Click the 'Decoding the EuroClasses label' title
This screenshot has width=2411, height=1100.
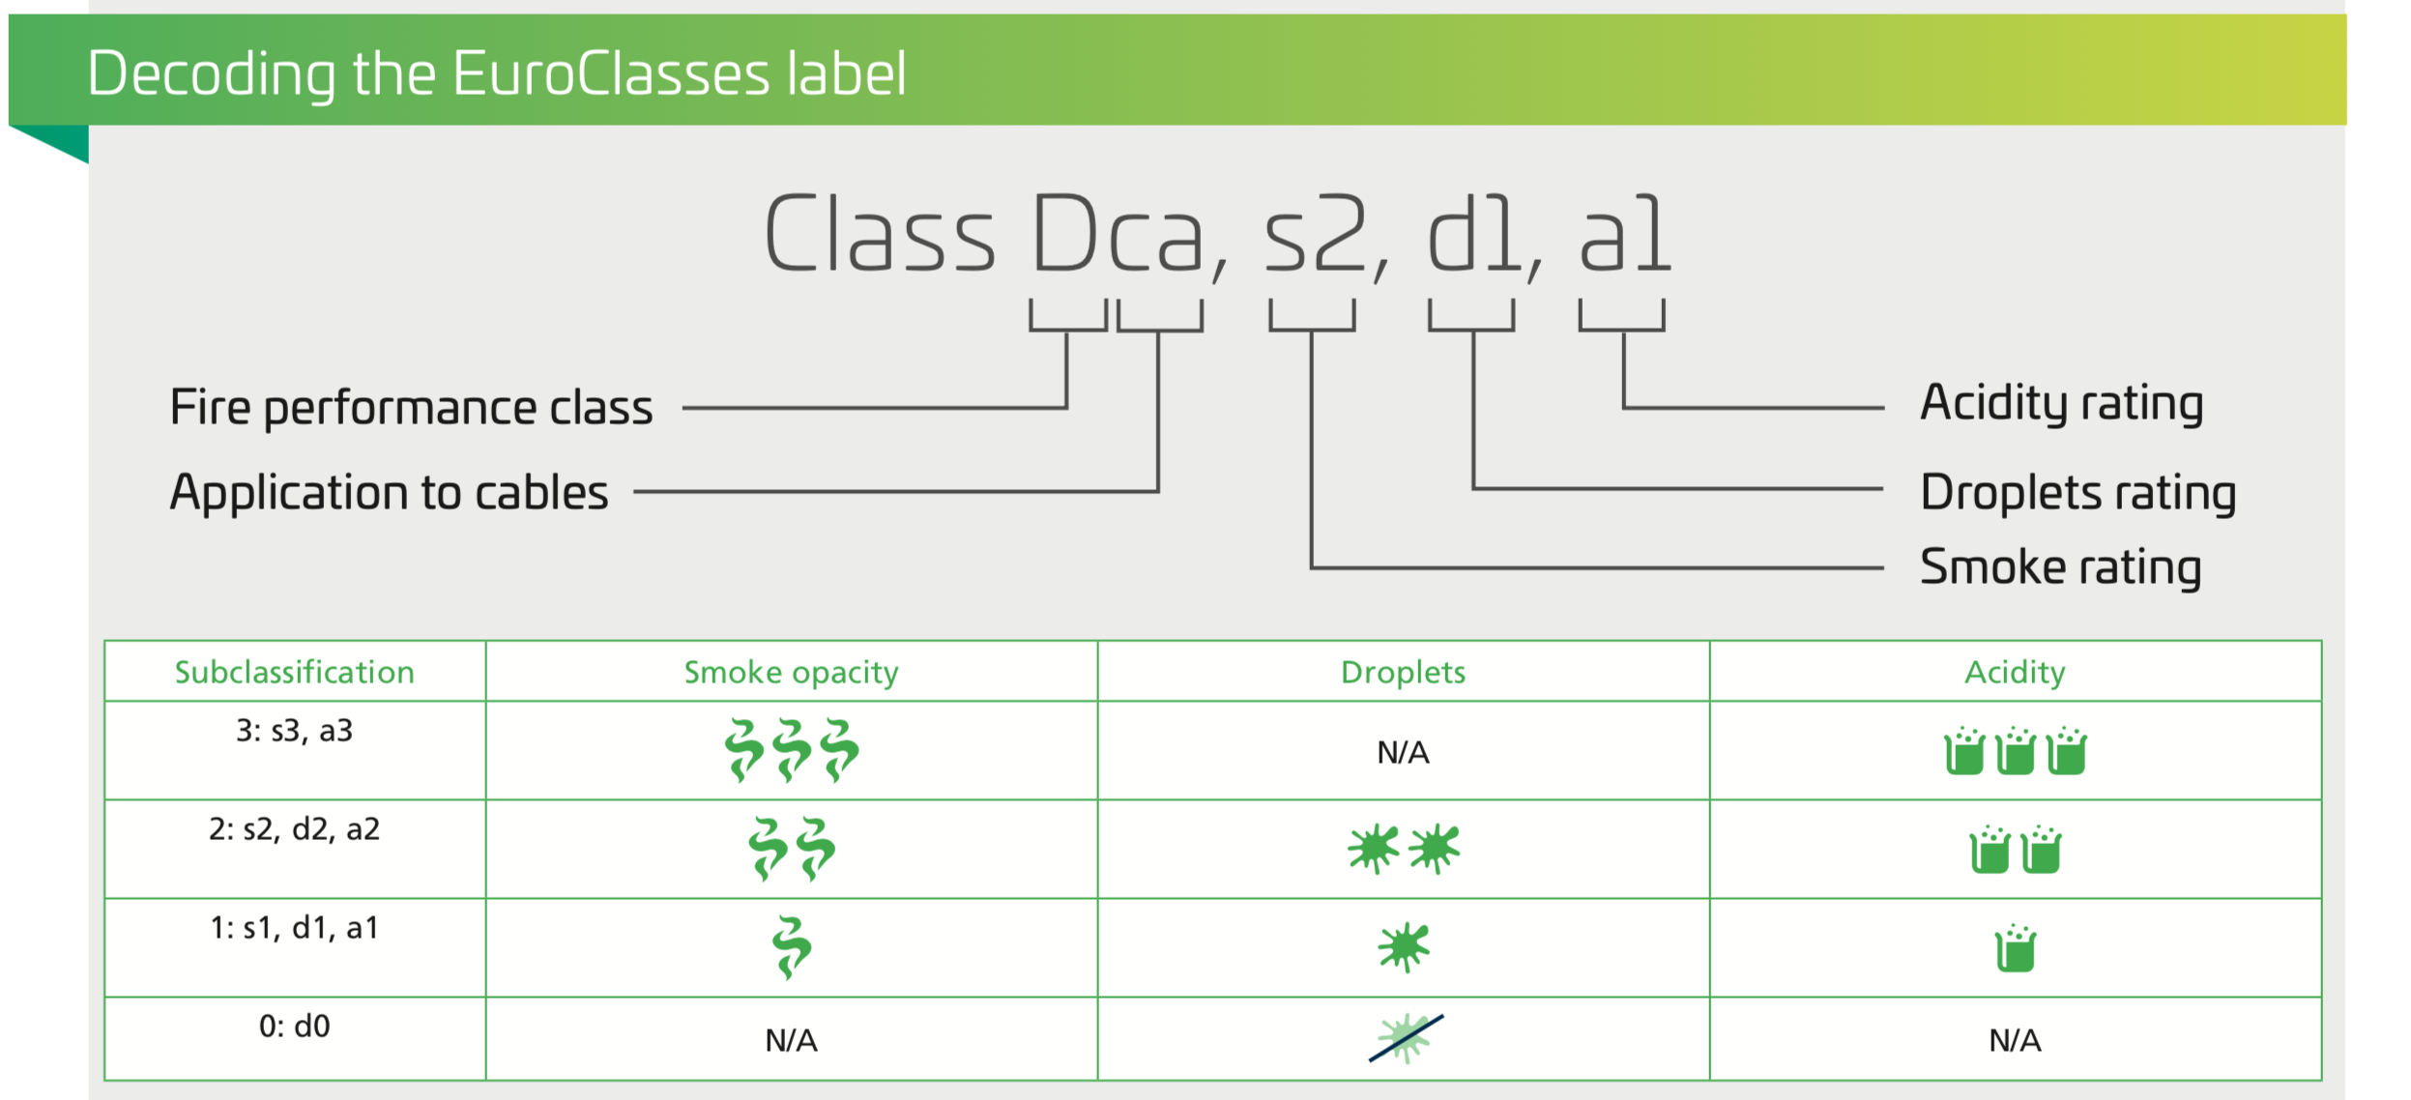497,73
